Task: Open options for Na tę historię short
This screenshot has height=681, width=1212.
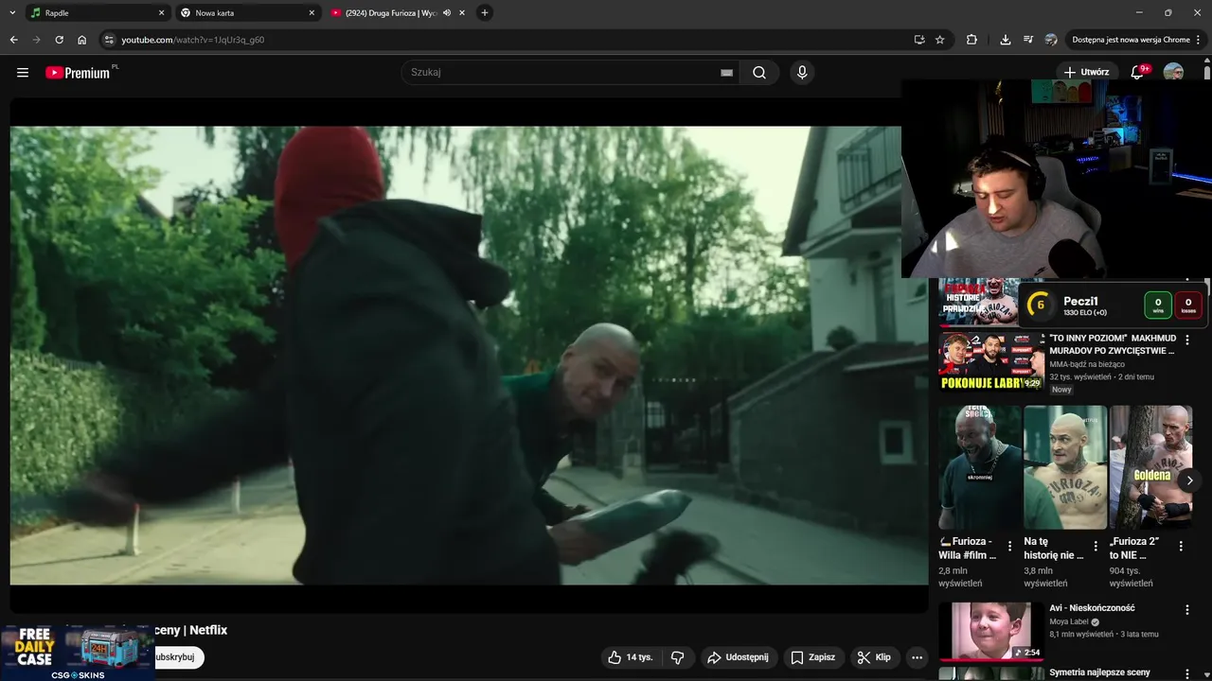Action: [1096, 546]
